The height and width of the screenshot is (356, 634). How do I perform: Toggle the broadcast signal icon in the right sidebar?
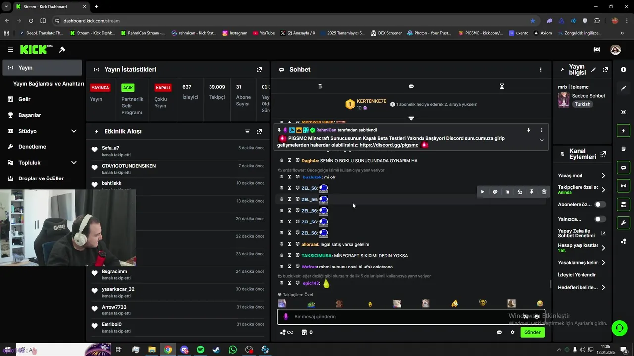pos(623,186)
